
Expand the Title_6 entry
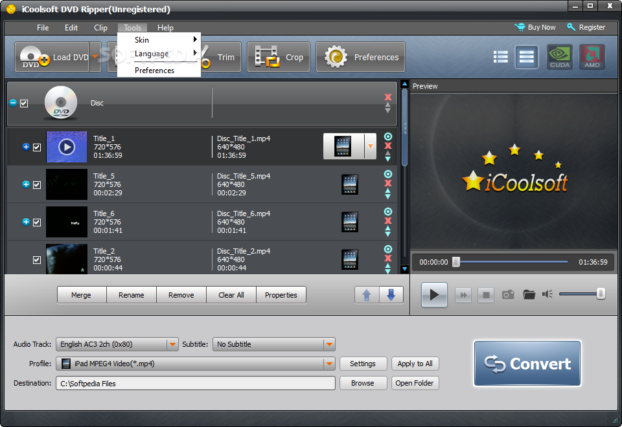tap(26, 222)
